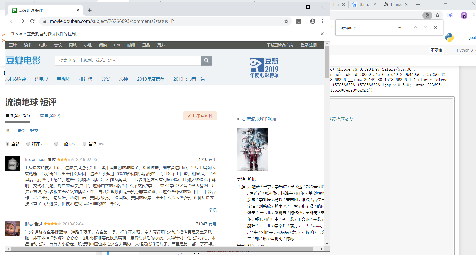Open the 2019书影音报告 link

click(x=189, y=79)
